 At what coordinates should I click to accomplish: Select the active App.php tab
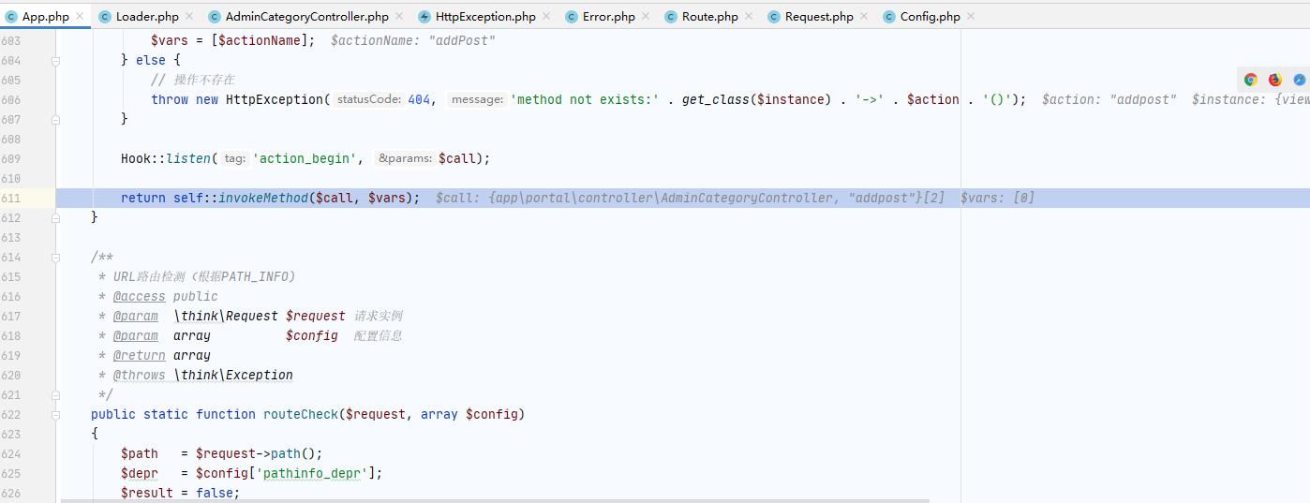(45, 17)
